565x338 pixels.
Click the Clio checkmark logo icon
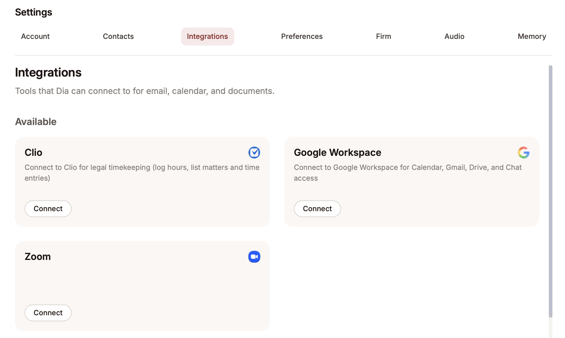(x=254, y=153)
